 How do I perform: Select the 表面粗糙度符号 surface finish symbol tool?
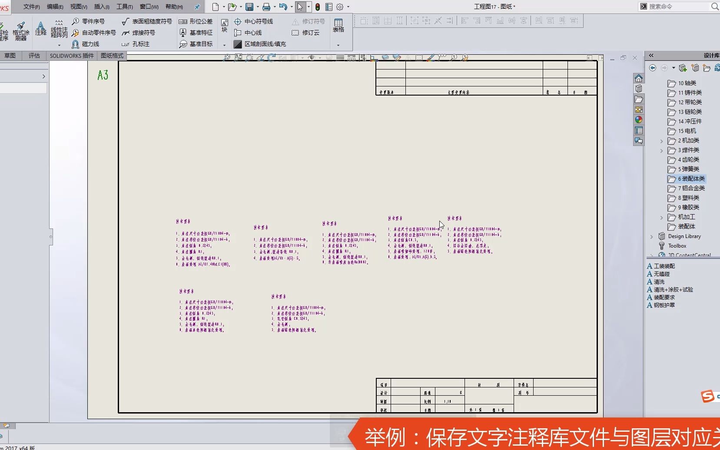[148, 21]
